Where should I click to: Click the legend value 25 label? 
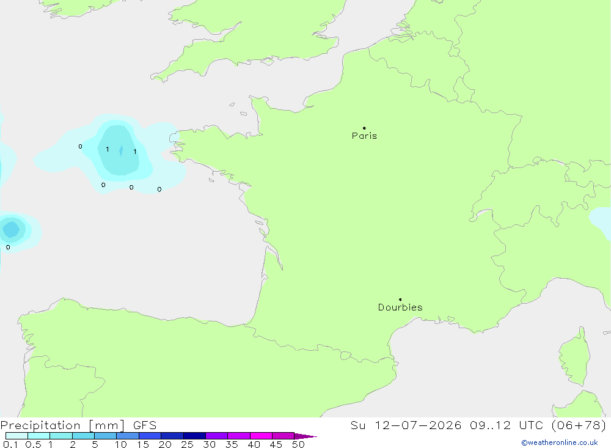point(187,444)
